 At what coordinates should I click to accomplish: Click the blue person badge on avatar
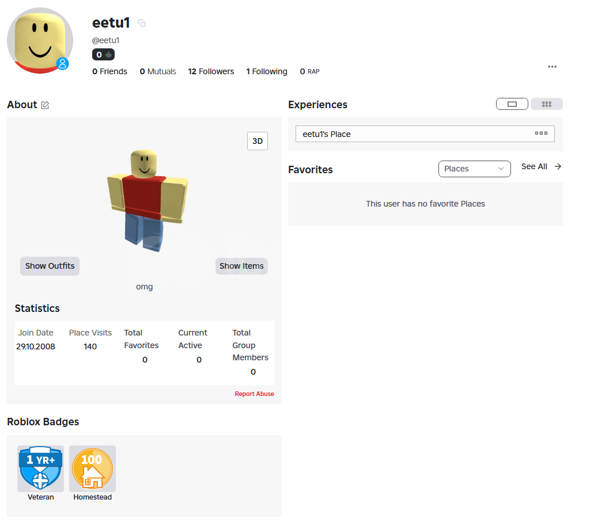pyautogui.click(x=63, y=64)
